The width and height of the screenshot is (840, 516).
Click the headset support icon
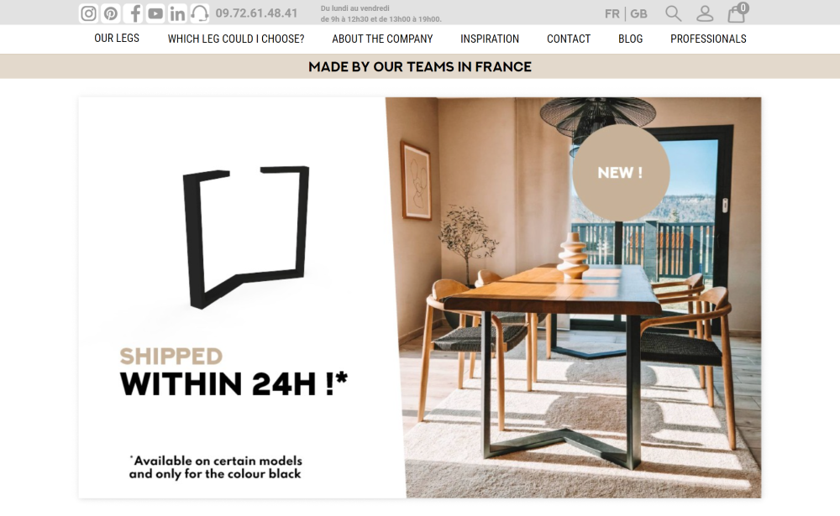[200, 13]
